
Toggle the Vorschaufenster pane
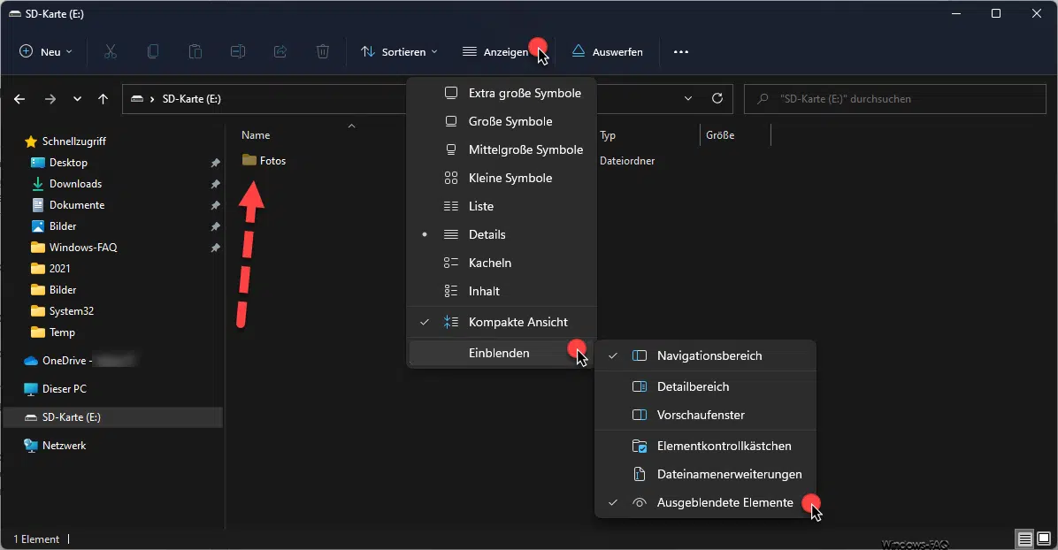point(705,415)
